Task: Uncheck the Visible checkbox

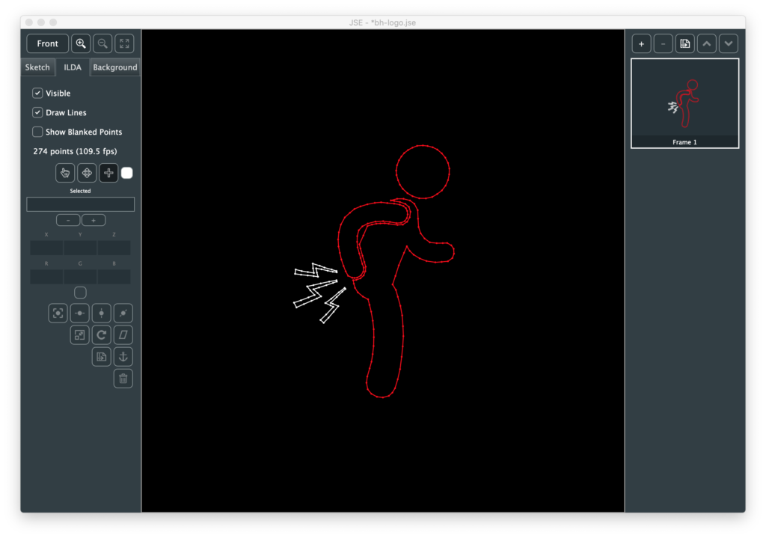Action: [37, 94]
